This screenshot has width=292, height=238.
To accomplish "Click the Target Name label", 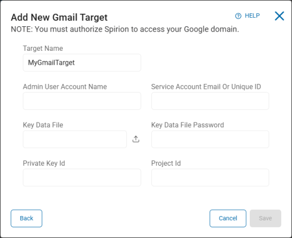I will click(43, 49).
